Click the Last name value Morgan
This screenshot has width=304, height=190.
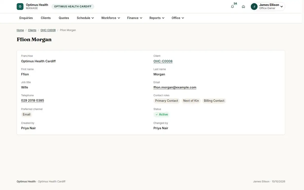click(x=159, y=74)
